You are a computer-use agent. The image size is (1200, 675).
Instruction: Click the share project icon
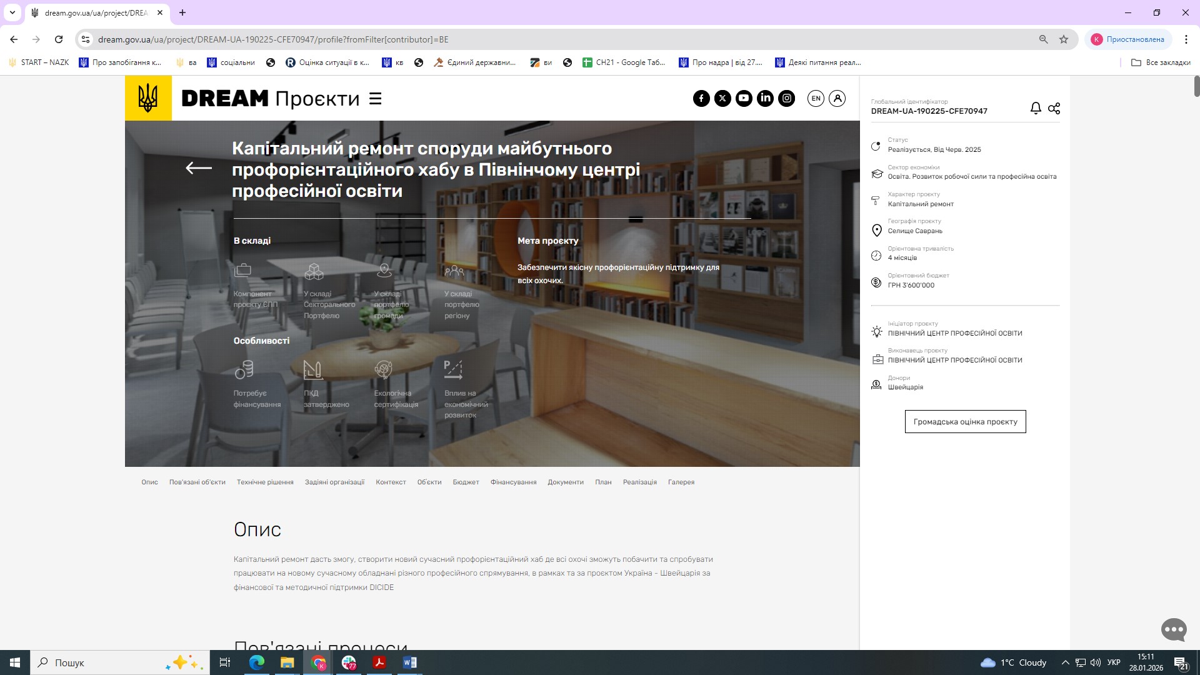pyautogui.click(x=1054, y=108)
